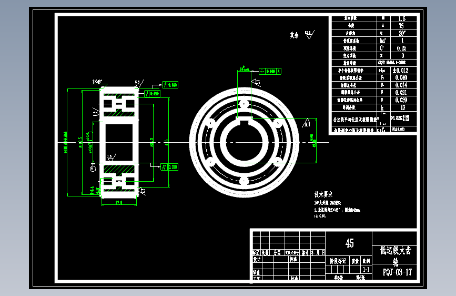
Task: Click the 分区 header cell in title block
Action: (277, 253)
